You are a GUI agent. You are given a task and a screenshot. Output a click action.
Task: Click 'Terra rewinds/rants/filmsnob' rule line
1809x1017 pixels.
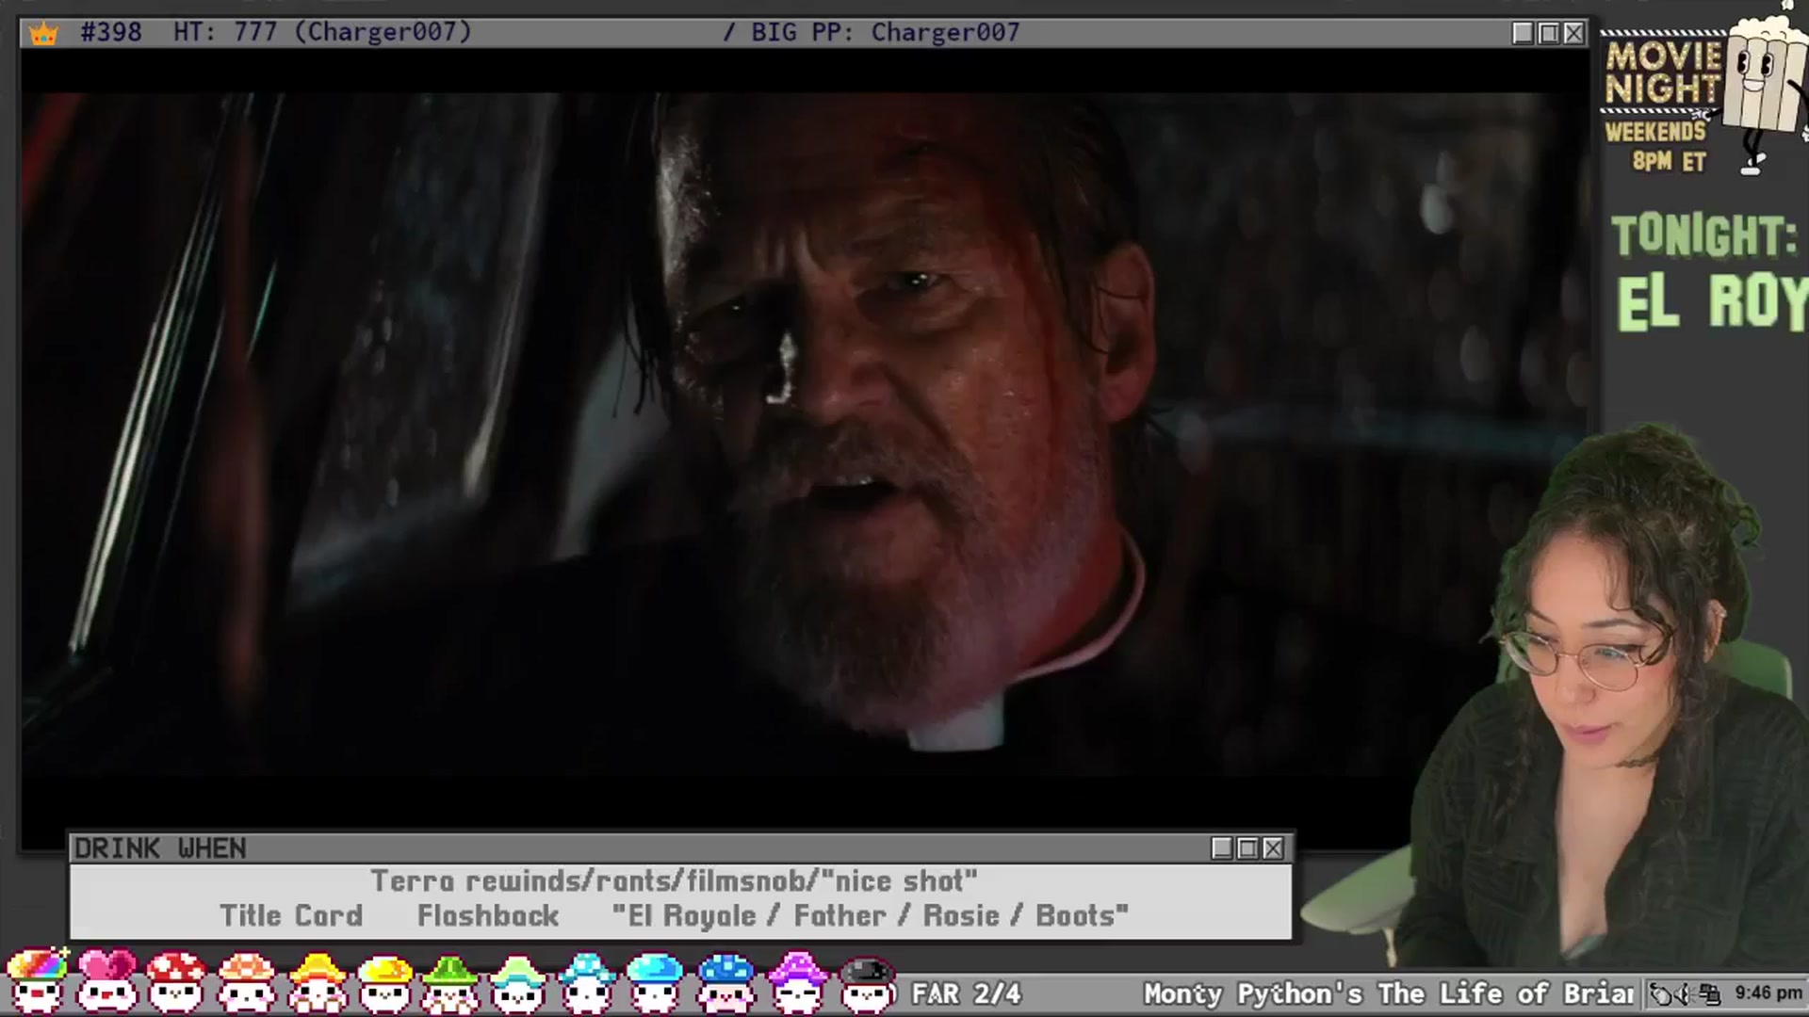674,881
